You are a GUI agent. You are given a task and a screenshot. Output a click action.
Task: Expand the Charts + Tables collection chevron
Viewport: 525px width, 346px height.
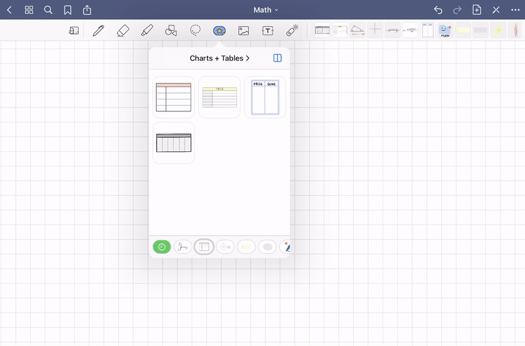(248, 58)
